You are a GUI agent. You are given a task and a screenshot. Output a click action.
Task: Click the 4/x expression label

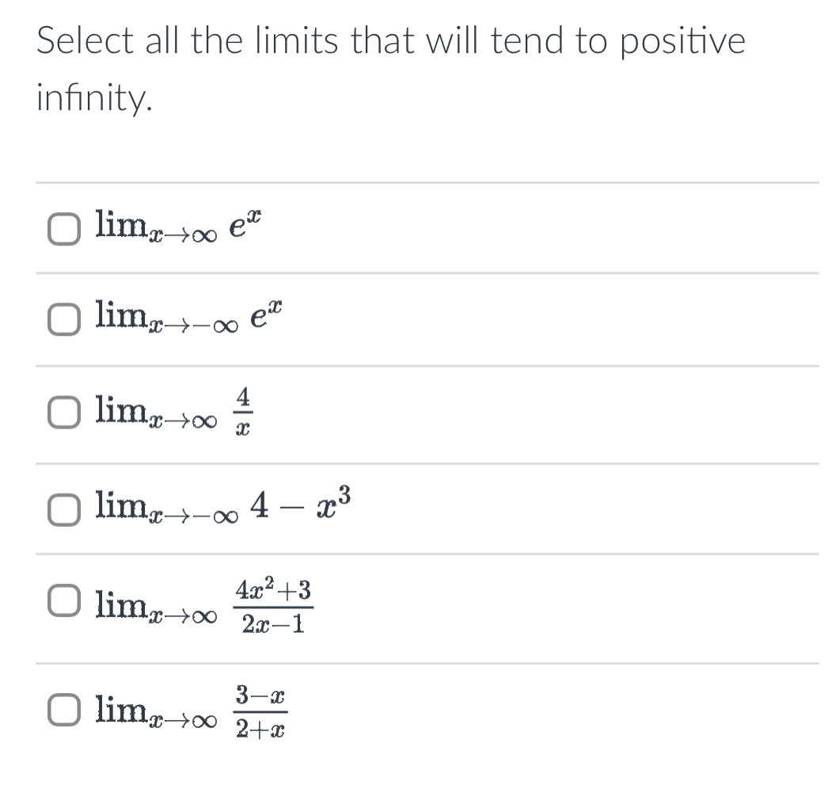[244, 411]
